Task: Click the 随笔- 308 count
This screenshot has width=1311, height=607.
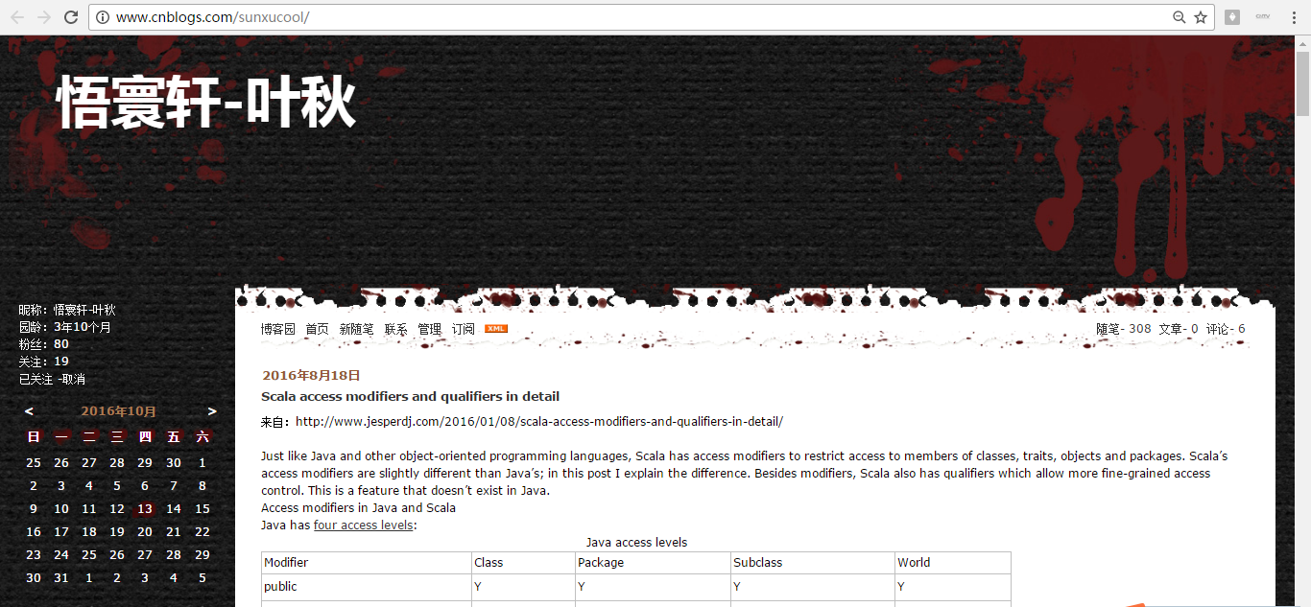Action: pos(1123,329)
